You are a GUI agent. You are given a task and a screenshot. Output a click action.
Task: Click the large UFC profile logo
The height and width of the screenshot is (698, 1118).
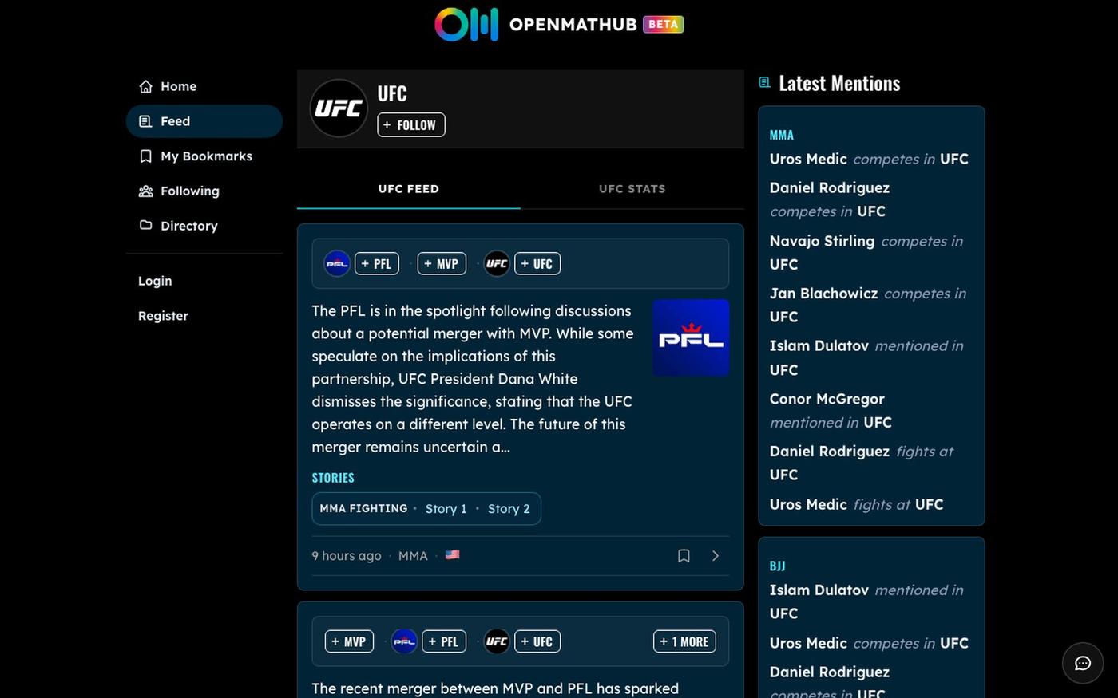(339, 108)
